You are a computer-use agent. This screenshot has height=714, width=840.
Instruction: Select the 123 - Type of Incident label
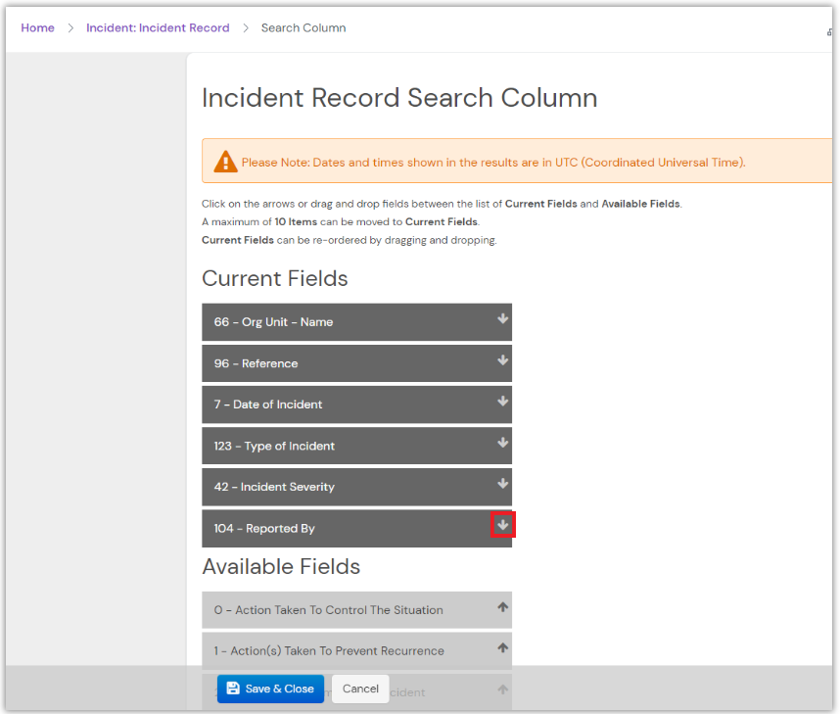tap(274, 446)
